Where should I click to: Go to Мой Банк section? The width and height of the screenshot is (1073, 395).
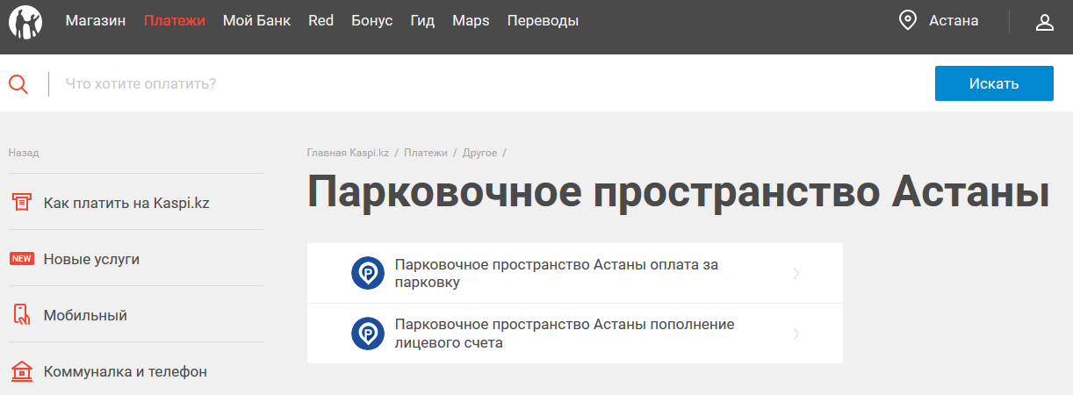coord(256,20)
